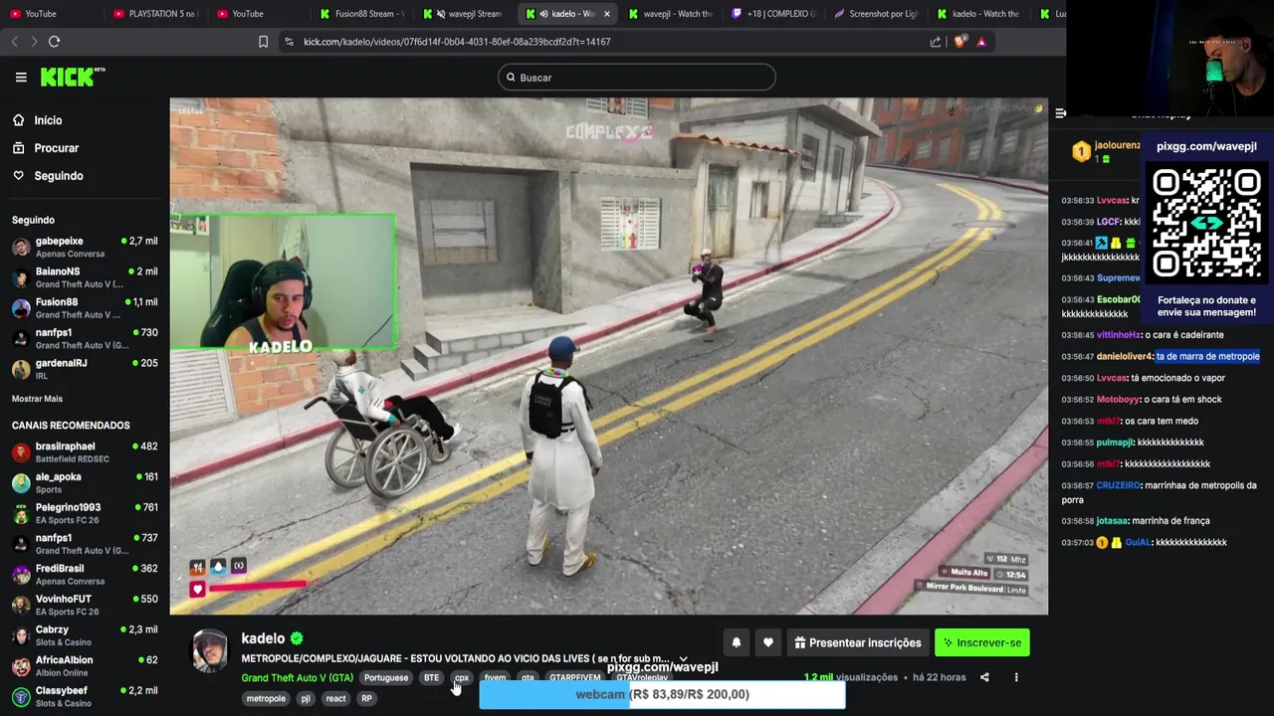Mute audio on kadelo active tab

click(543, 14)
